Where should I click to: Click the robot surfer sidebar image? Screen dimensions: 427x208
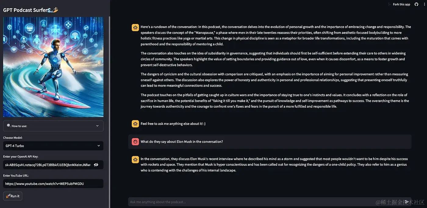click(x=53, y=67)
